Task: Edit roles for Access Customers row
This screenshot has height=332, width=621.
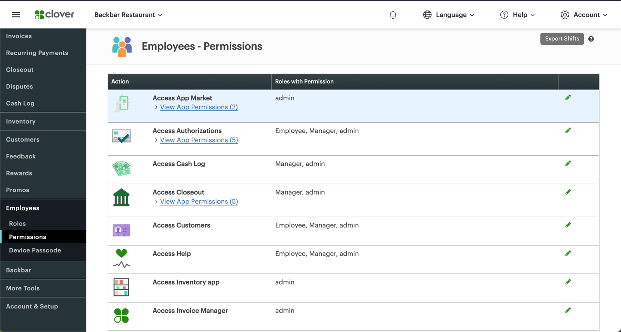Action: [x=568, y=225]
